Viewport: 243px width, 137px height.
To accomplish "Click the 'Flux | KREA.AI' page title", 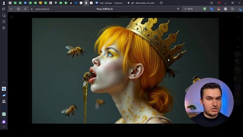I will (x=105, y=9).
